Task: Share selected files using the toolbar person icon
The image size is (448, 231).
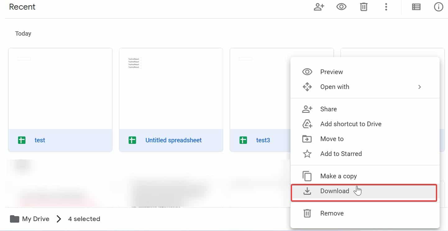Action: tap(319, 7)
